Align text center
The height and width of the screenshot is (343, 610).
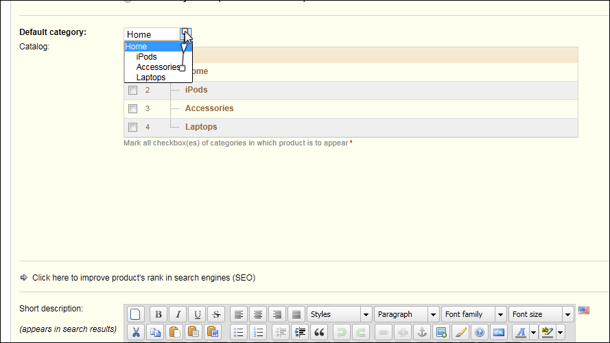[258, 314]
